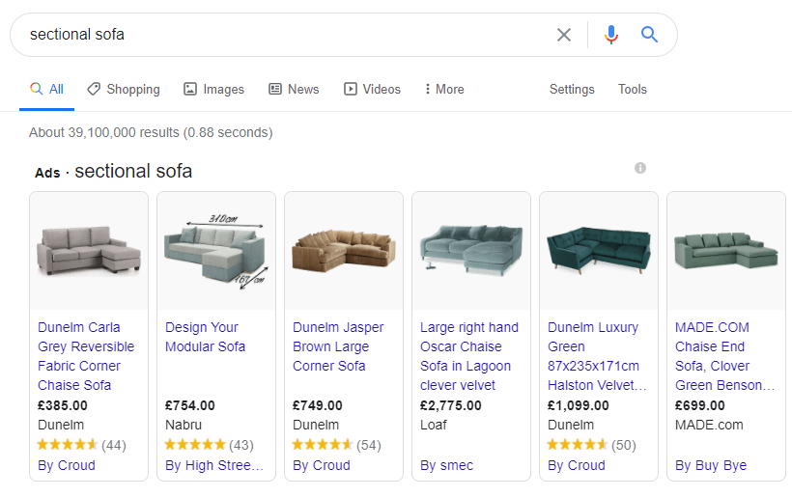Click the By Croud link under Carla sofa
This screenshot has width=792, height=497.
click(67, 465)
